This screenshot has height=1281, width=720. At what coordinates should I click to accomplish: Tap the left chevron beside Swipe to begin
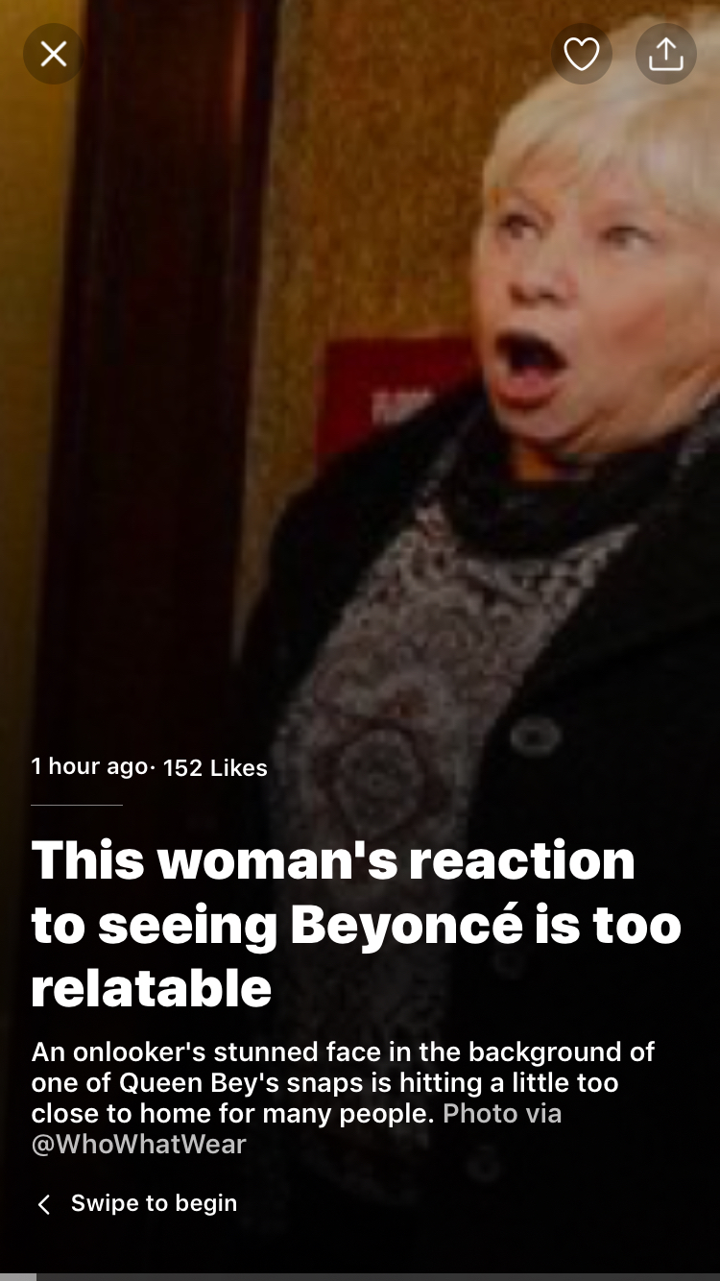pyautogui.click(x=43, y=1204)
